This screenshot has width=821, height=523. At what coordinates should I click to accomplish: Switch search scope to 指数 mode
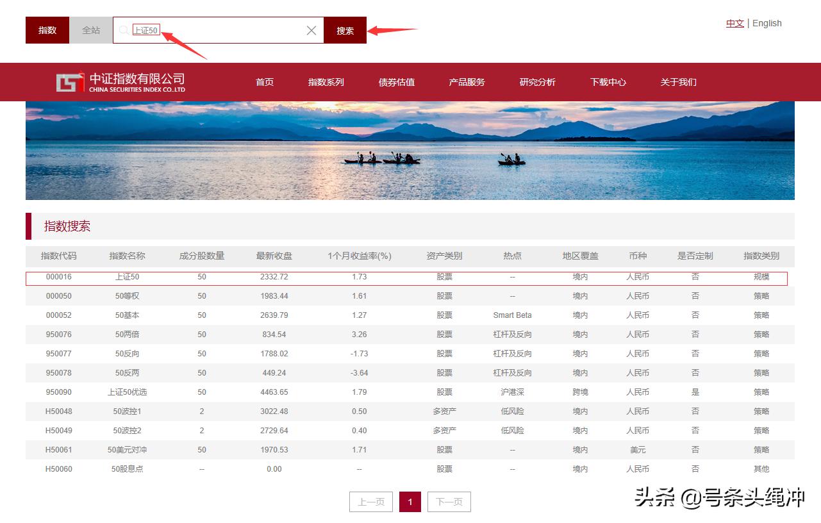(47, 29)
